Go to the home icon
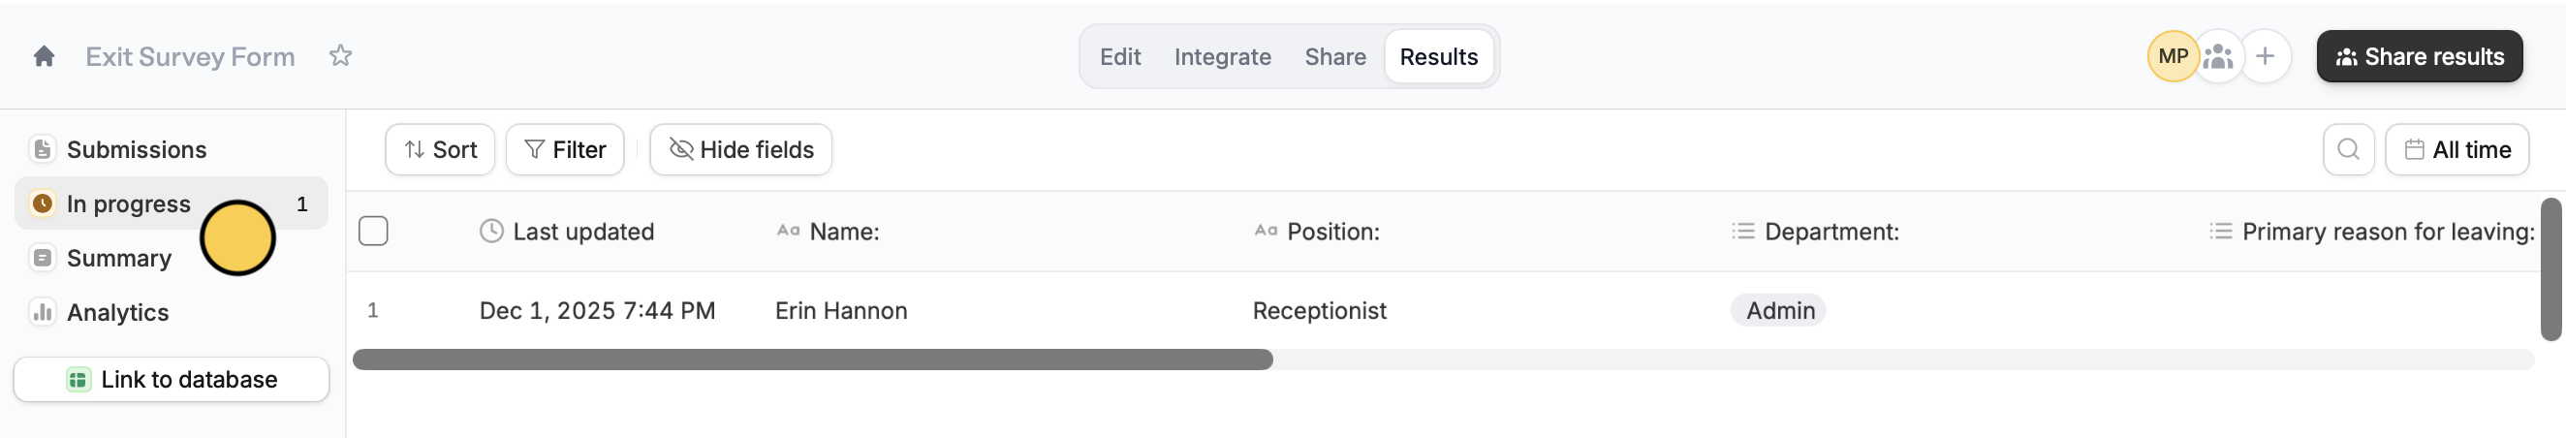The width and height of the screenshot is (2566, 438). click(x=44, y=57)
